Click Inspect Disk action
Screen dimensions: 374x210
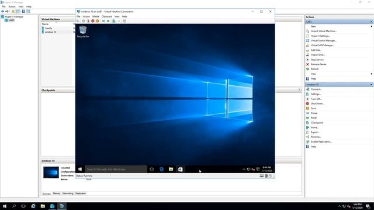(x=318, y=55)
